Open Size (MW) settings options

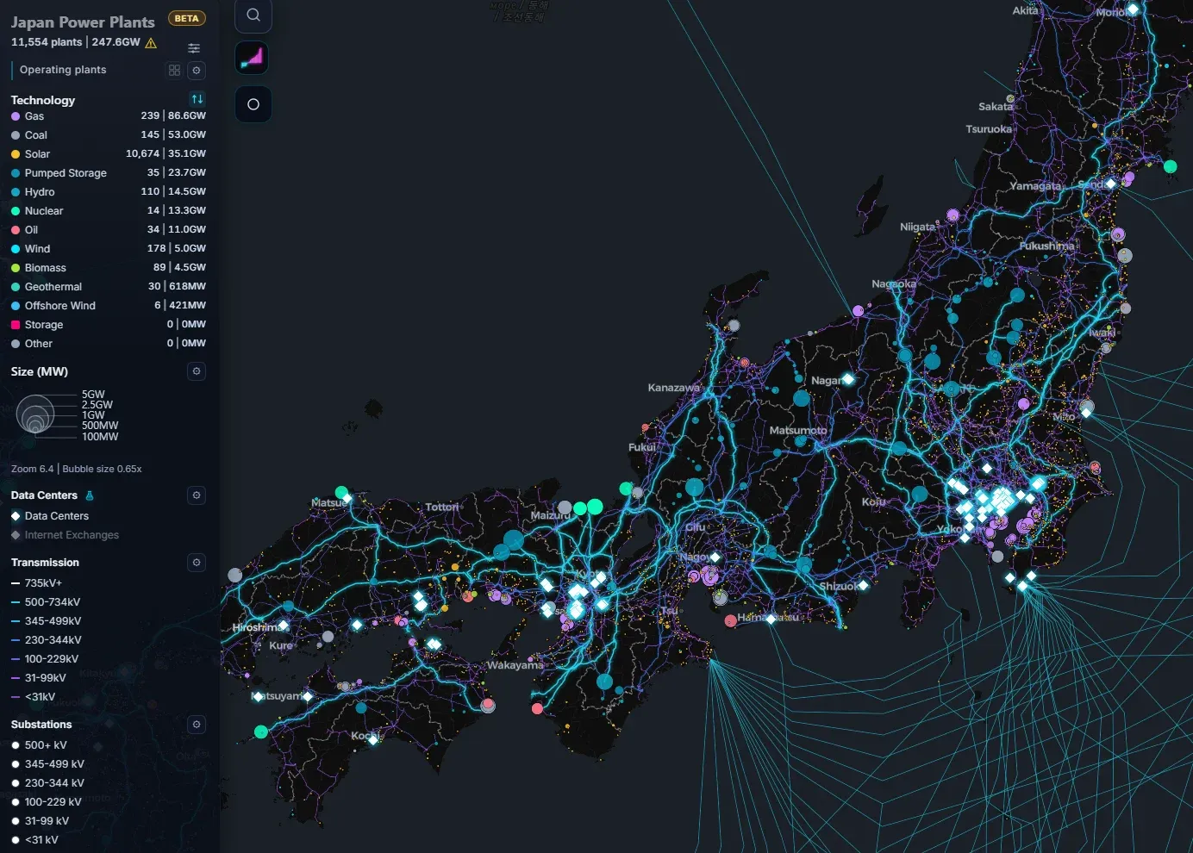point(197,371)
